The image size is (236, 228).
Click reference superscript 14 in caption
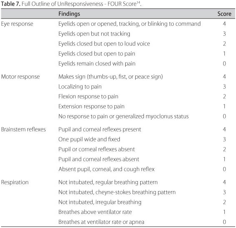[x=138, y=2]
